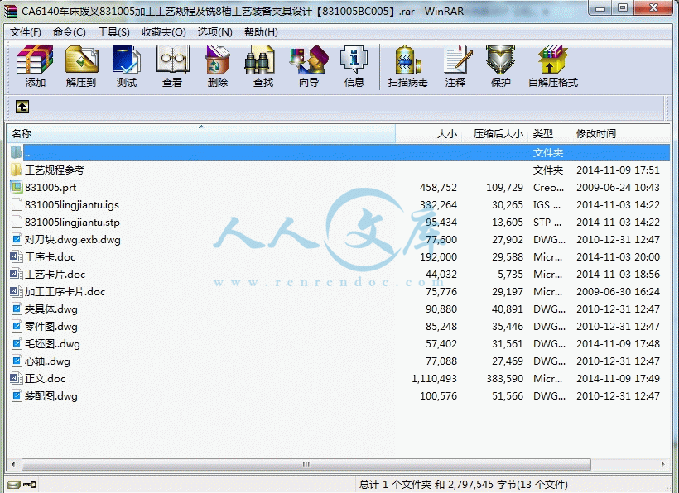Click the key icon in status bar
Screen dimensions: 679x493
30,485
